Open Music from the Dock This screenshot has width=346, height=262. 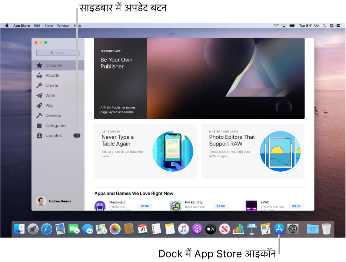coord(183,229)
